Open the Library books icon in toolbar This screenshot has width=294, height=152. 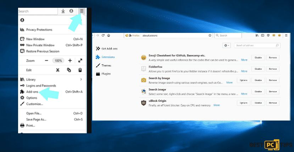pos(257,35)
